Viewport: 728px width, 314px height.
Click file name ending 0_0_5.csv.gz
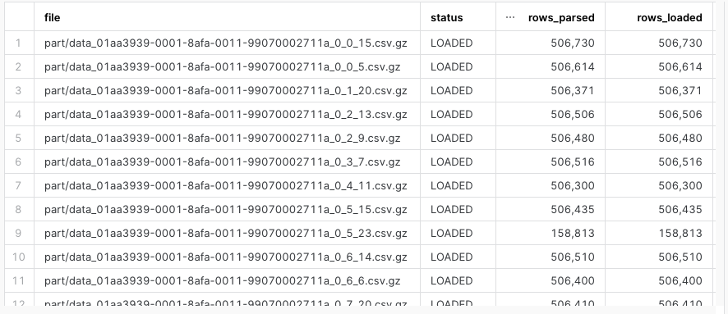pyautogui.click(x=223, y=66)
